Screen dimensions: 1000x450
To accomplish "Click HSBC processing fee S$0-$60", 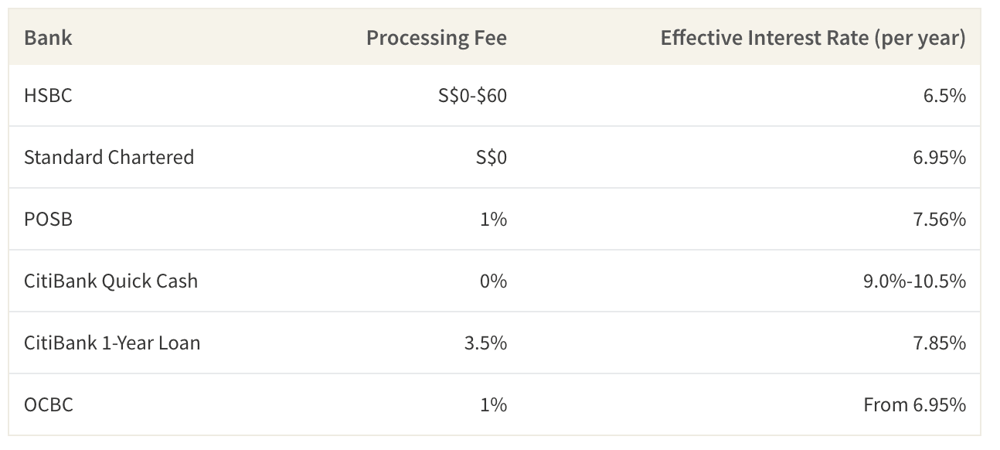I will [472, 95].
